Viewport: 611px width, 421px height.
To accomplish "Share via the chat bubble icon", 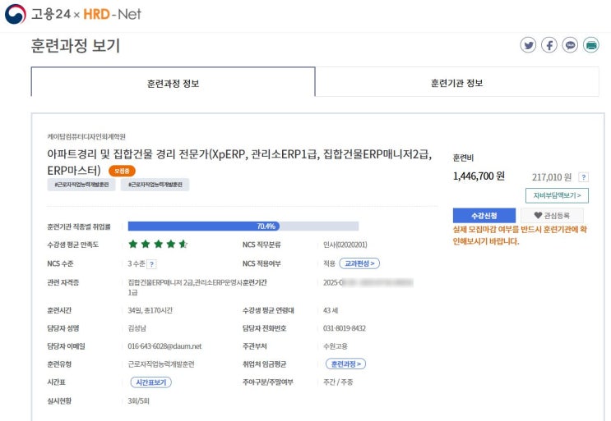I will click(x=570, y=45).
